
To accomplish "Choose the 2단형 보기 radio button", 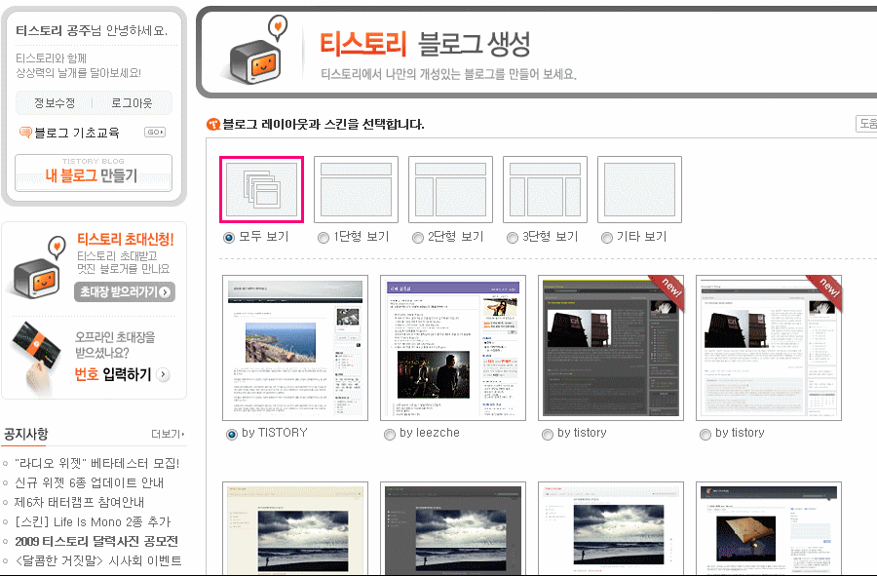I will [x=417, y=238].
